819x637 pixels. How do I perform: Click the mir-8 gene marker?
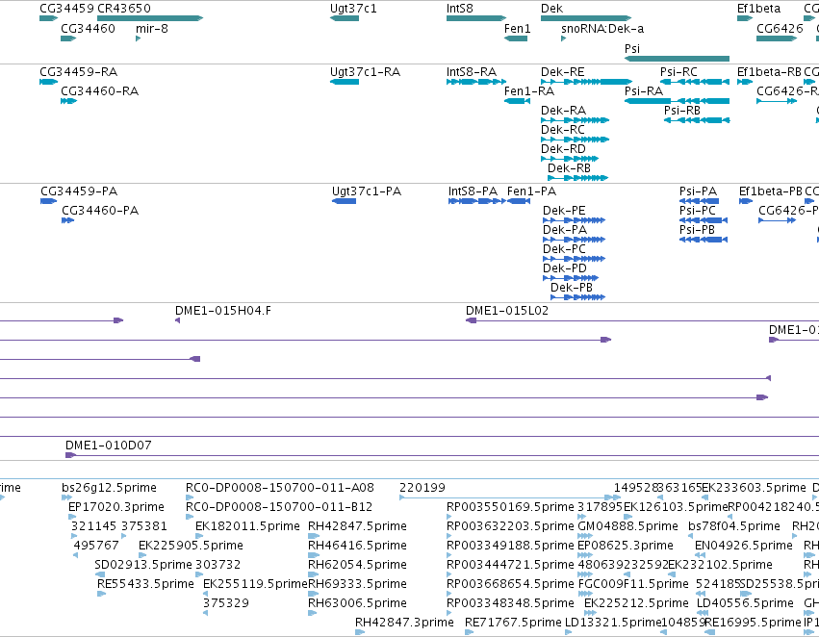[x=138, y=38]
